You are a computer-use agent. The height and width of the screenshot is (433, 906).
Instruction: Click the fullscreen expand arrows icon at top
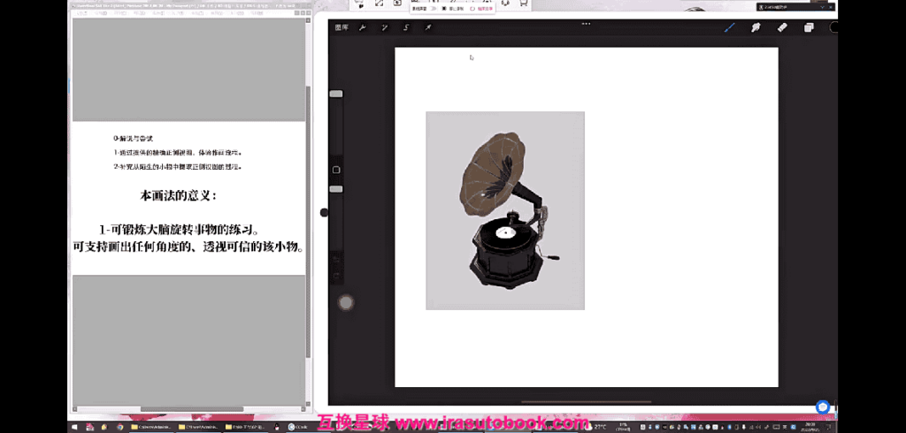(379, 3)
